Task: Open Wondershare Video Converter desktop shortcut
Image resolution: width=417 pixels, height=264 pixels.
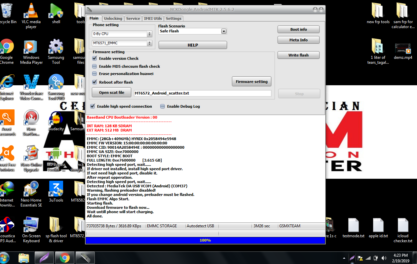Action: tap(31, 87)
